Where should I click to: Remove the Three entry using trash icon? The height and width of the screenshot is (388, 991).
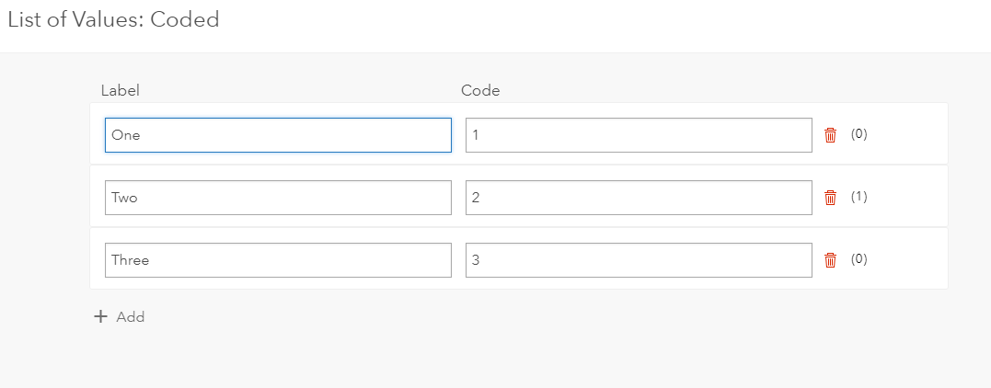click(x=830, y=260)
